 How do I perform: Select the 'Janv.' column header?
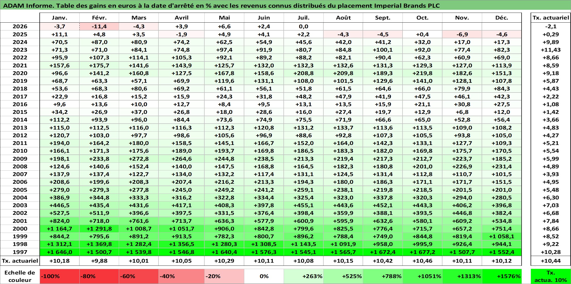(60, 18)
